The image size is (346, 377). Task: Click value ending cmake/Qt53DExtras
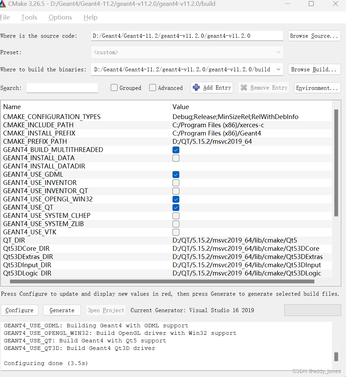point(248,257)
